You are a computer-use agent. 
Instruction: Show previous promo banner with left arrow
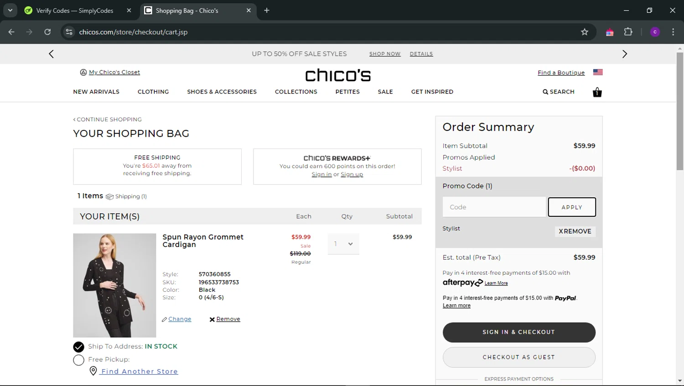click(x=51, y=54)
